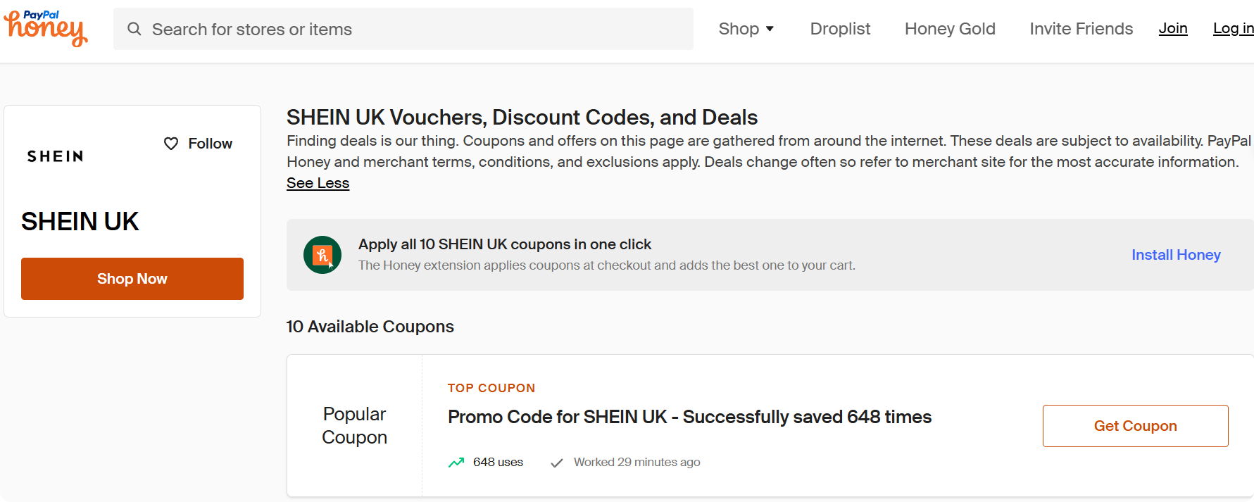
Task: Click the Join link
Action: click(1173, 29)
